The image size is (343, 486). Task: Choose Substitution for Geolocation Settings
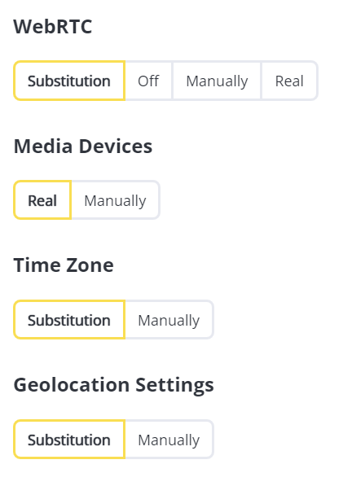click(69, 440)
